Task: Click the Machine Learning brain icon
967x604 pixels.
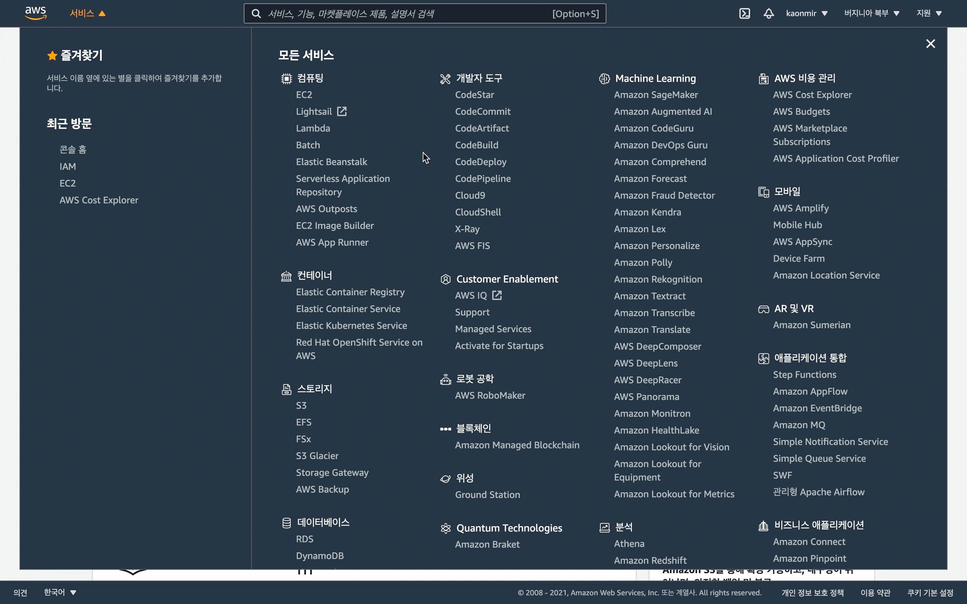Action: [604, 79]
